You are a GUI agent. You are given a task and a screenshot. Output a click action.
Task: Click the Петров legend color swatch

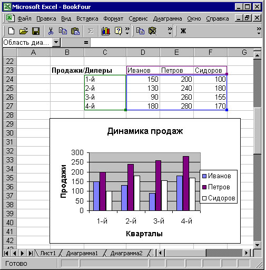[x=204, y=187]
